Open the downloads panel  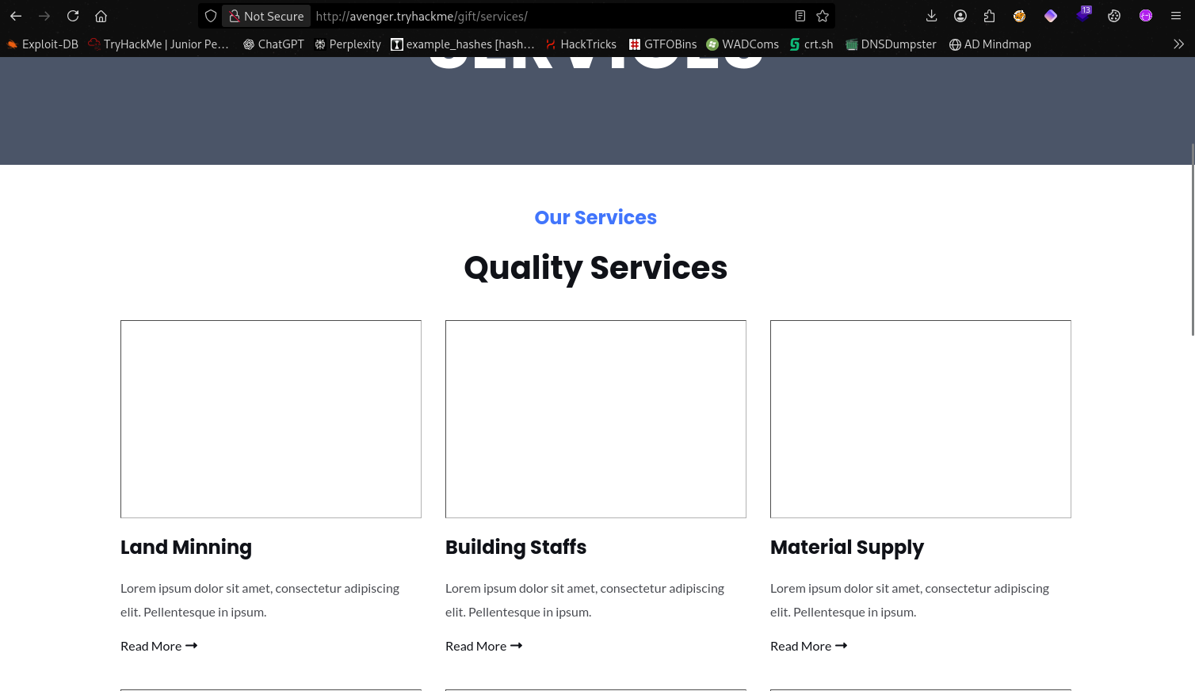coord(931,16)
